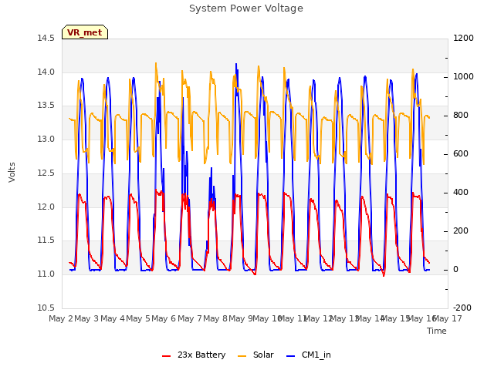Viewport: 494px width, 370px height.
Task: Click the blue CM1_in legend swatch
Action: [x=290, y=356]
